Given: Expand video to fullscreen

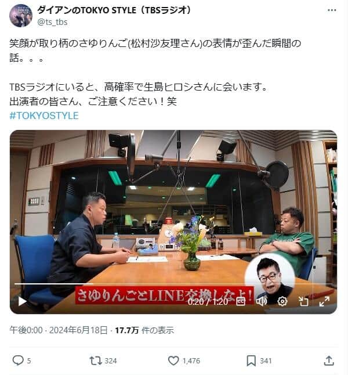Looking at the screenshot, I should click(x=324, y=301).
